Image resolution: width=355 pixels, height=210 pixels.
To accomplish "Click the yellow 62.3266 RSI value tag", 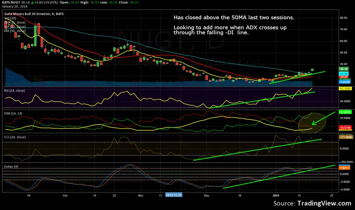I will pyautogui.click(x=345, y=89).
